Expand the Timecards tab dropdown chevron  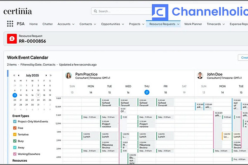pos(224,24)
